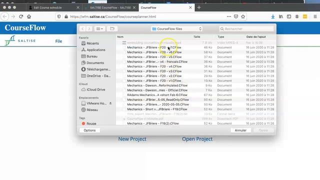
Task: Sort by the Type column header
Action: coord(221,36)
